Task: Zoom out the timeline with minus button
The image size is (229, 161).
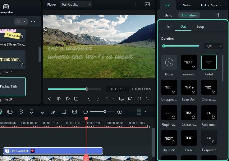Action: tap(86, 112)
